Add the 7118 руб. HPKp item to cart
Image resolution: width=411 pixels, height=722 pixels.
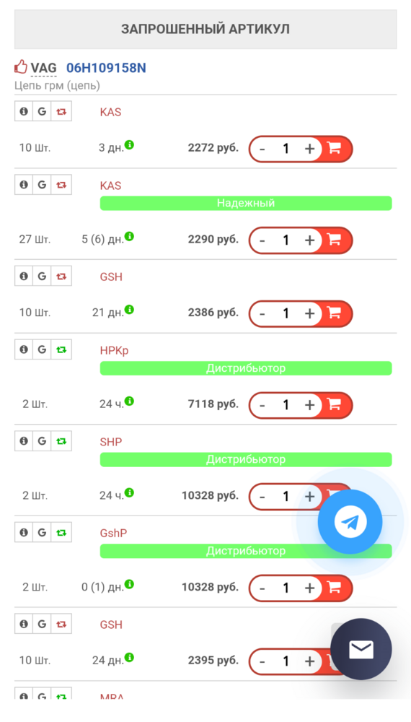(335, 404)
